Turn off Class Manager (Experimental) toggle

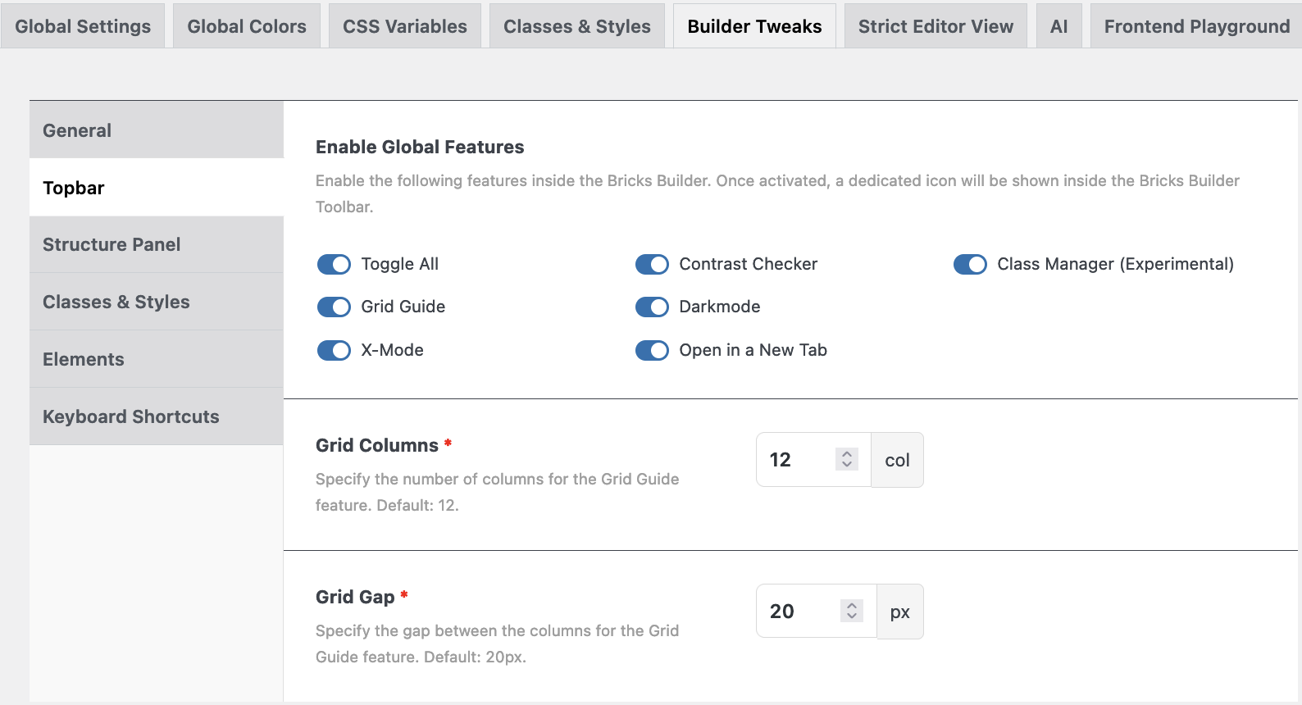(970, 264)
